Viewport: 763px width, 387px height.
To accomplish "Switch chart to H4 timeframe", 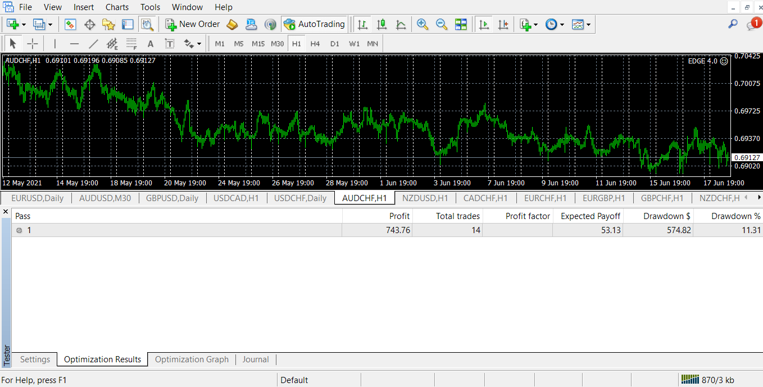I will (x=315, y=43).
